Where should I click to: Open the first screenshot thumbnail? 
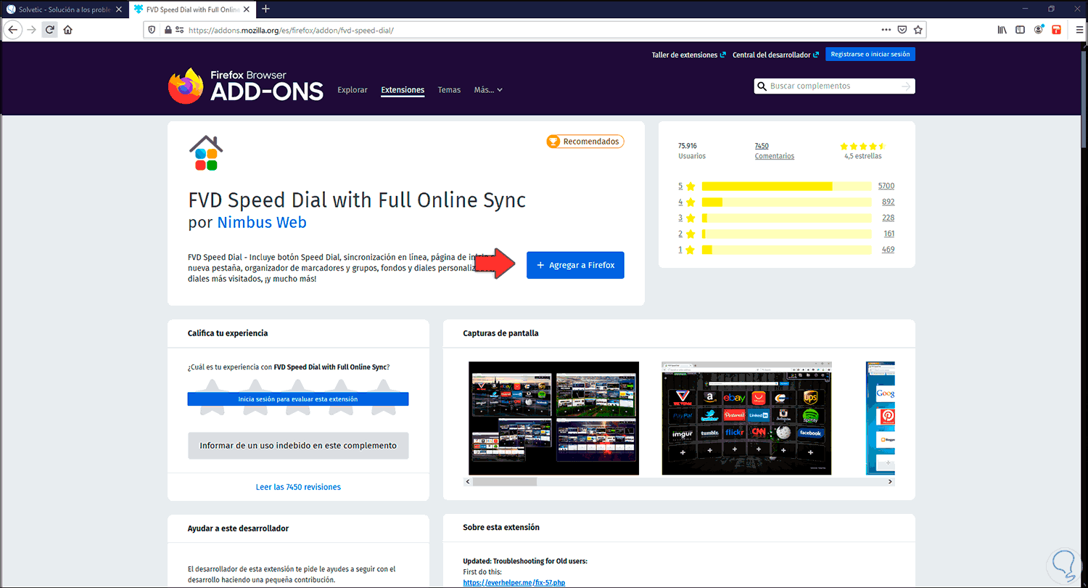(554, 418)
